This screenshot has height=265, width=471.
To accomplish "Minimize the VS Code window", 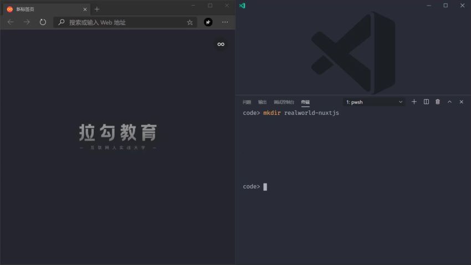I will point(429,6).
